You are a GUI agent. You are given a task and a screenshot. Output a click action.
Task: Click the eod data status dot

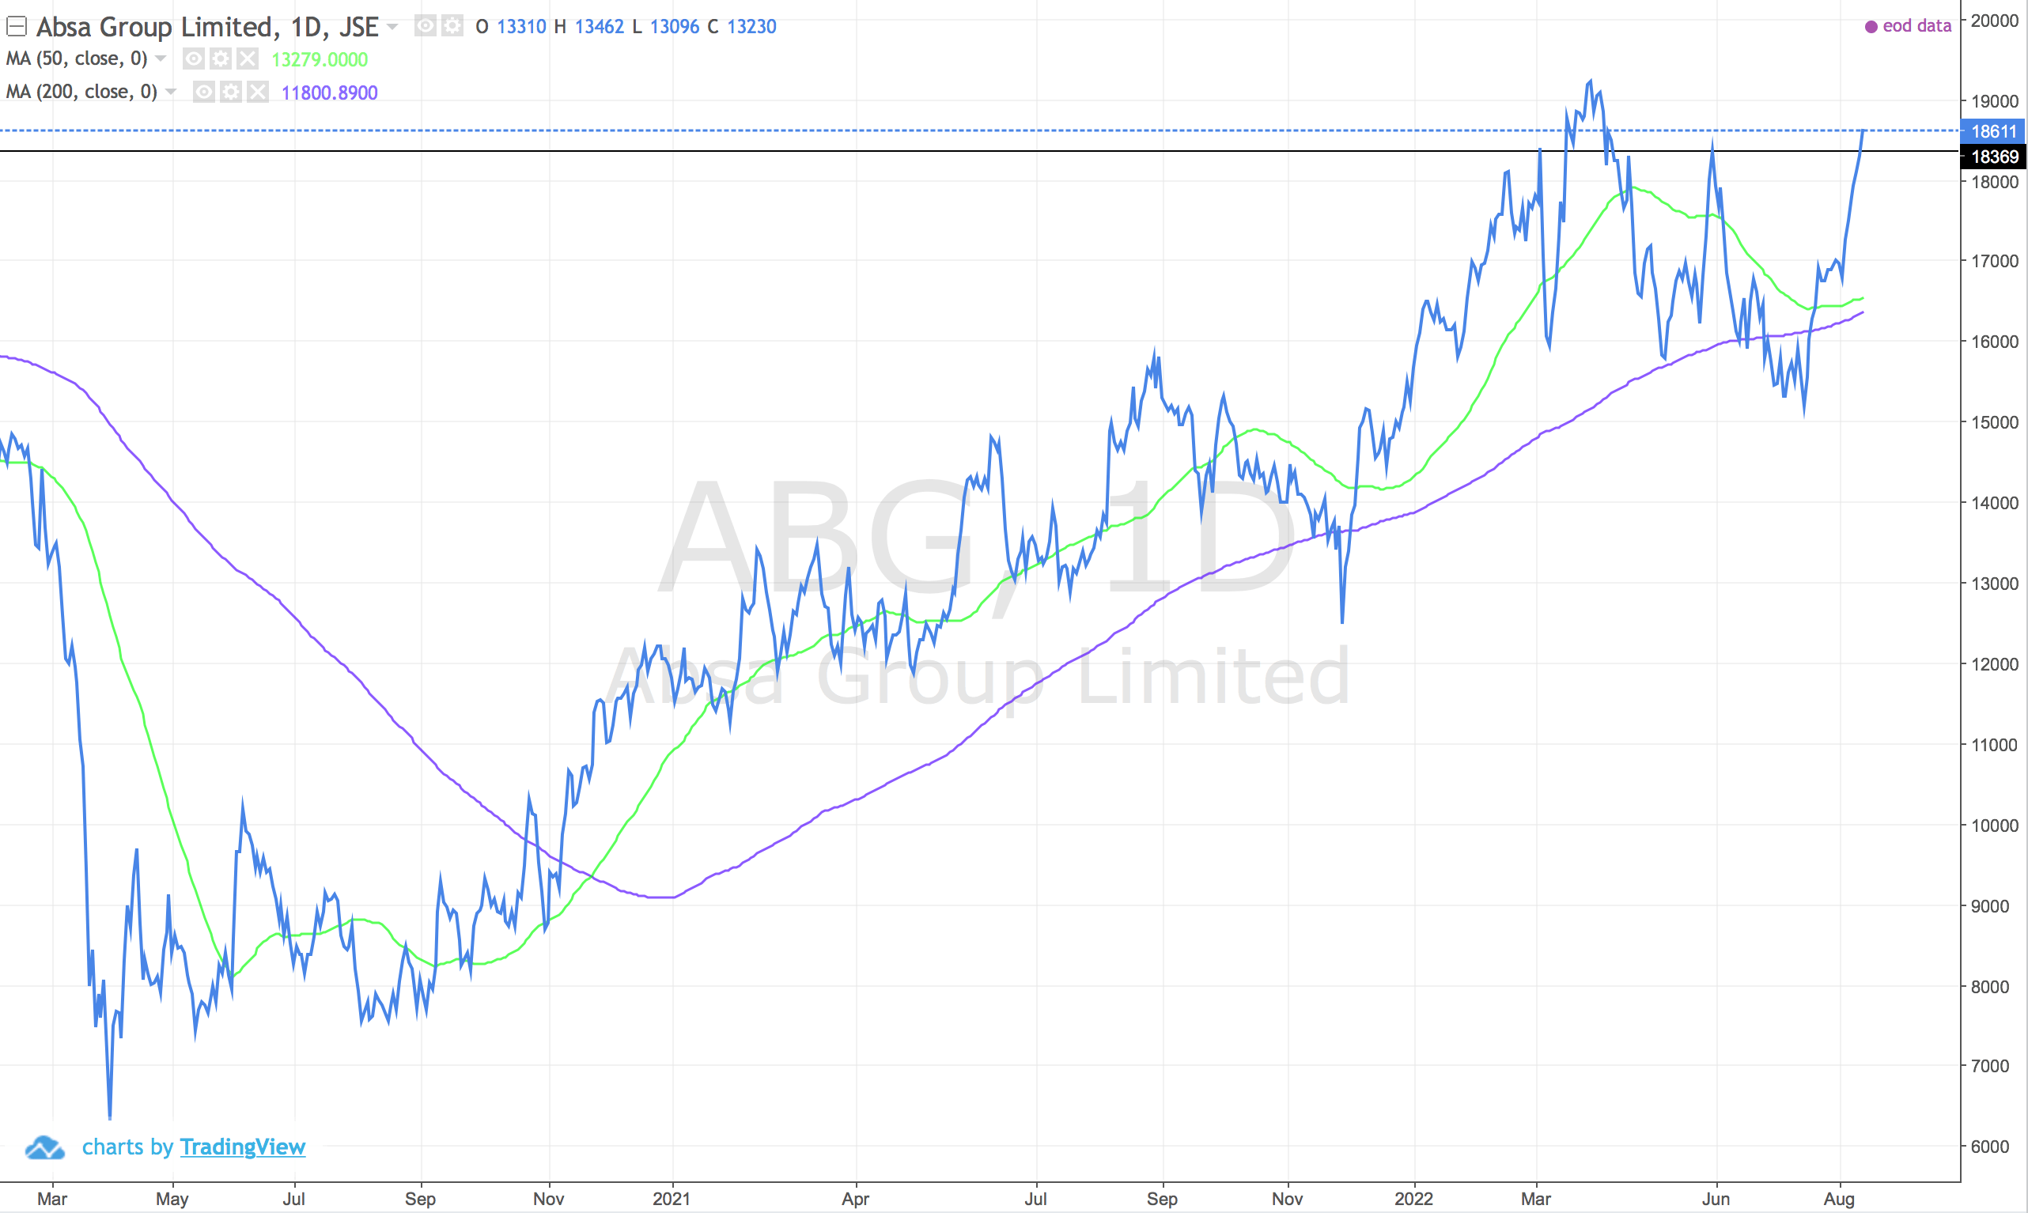pyautogui.click(x=1871, y=27)
